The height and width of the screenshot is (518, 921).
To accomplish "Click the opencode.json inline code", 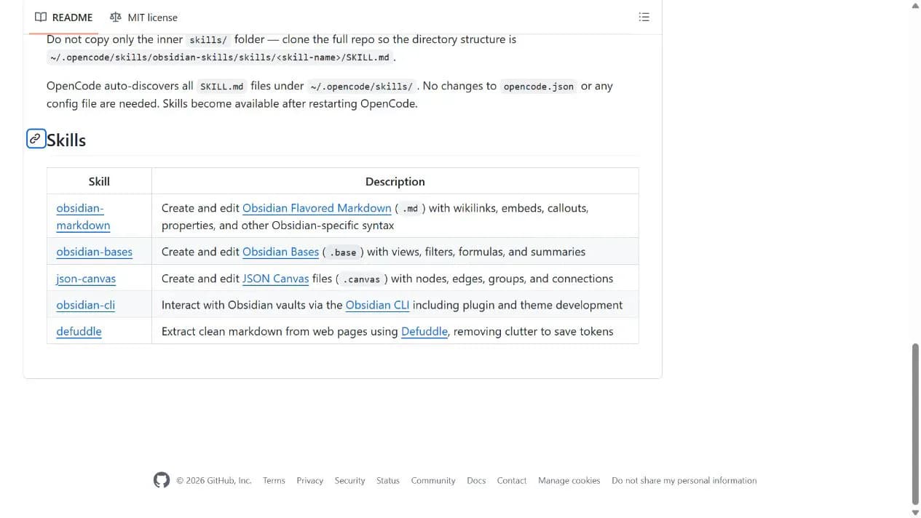I will click(x=539, y=87).
